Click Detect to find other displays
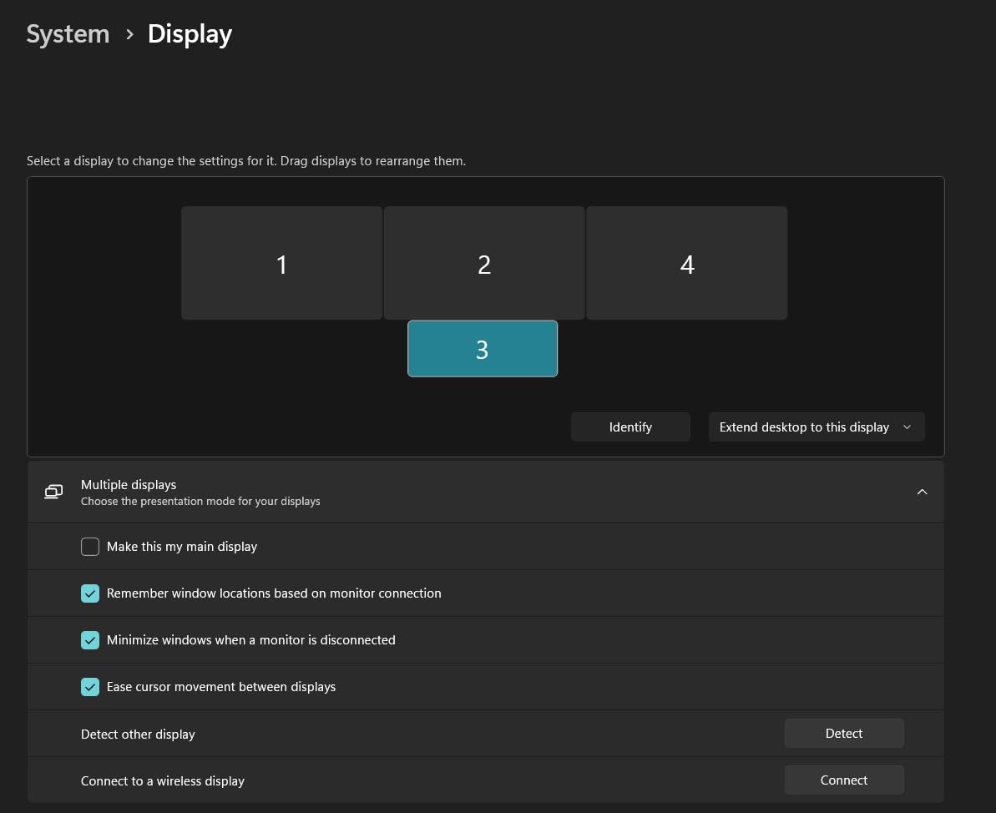 (x=843, y=733)
